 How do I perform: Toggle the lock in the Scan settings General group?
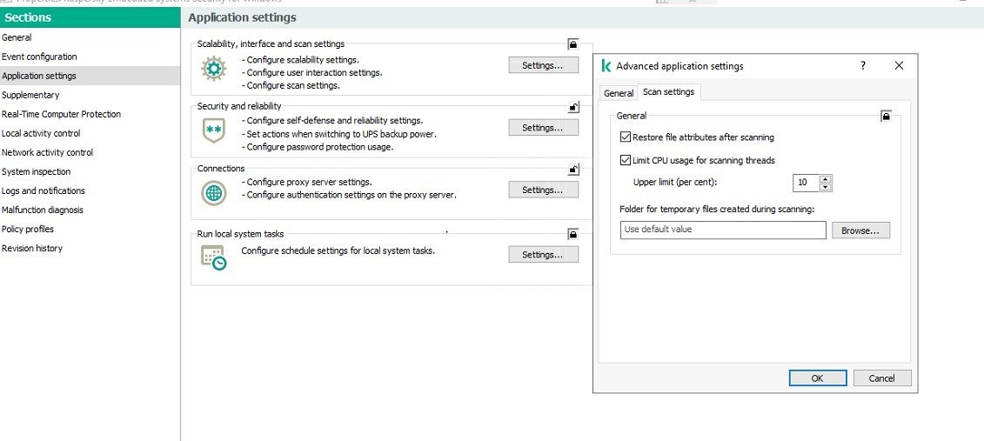(x=886, y=116)
